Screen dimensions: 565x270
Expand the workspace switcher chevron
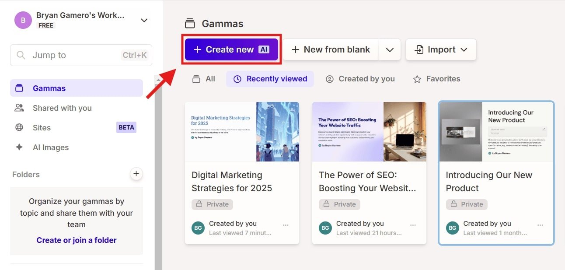coord(144,20)
